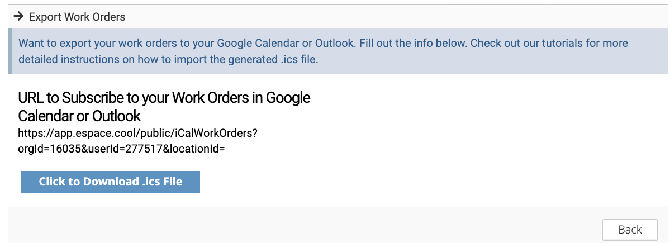This screenshot has width=670, height=243.
Task: Click the blue info banner's left accent bar
Action: (x=10, y=51)
